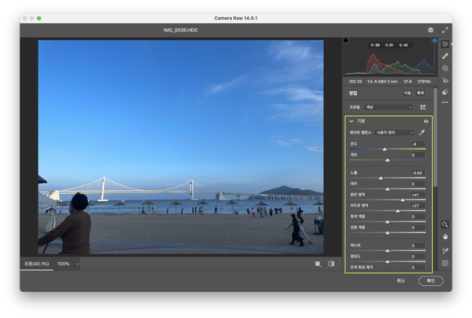The image size is (472, 318).
Task: Click the 자동 auto adjust button
Action: tap(407, 93)
